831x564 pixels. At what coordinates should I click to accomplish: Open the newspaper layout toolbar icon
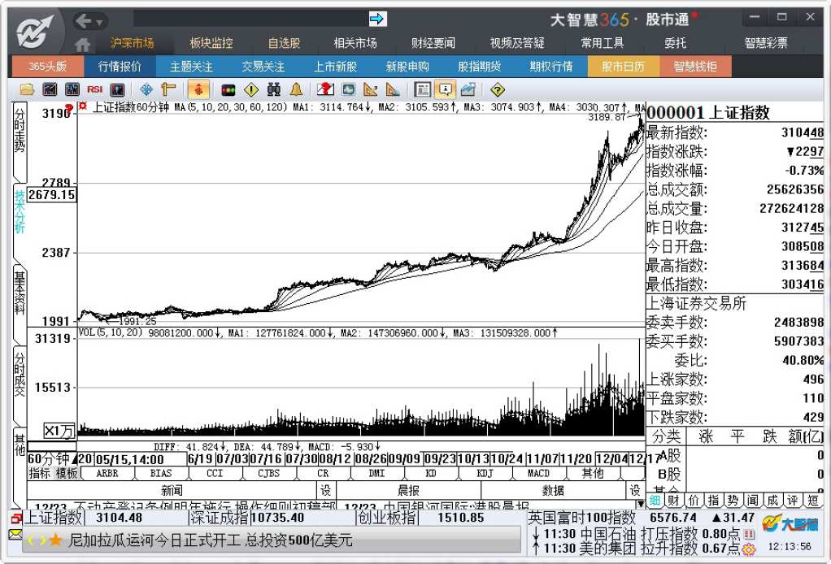[422, 89]
